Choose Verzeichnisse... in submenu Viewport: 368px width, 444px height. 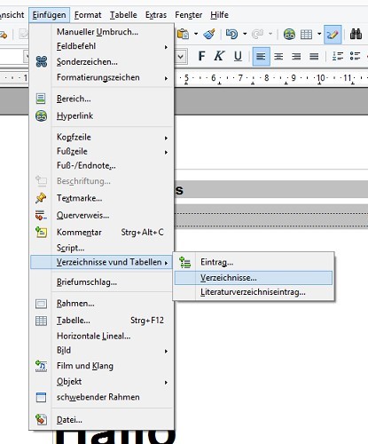click(254, 278)
